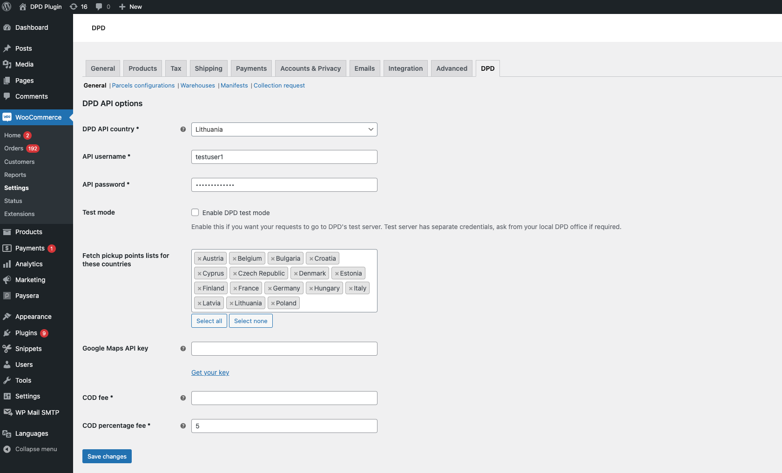Viewport: 782px width, 473px height.
Task: Open the Accounts & Privacy tab
Action: point(310,68)
